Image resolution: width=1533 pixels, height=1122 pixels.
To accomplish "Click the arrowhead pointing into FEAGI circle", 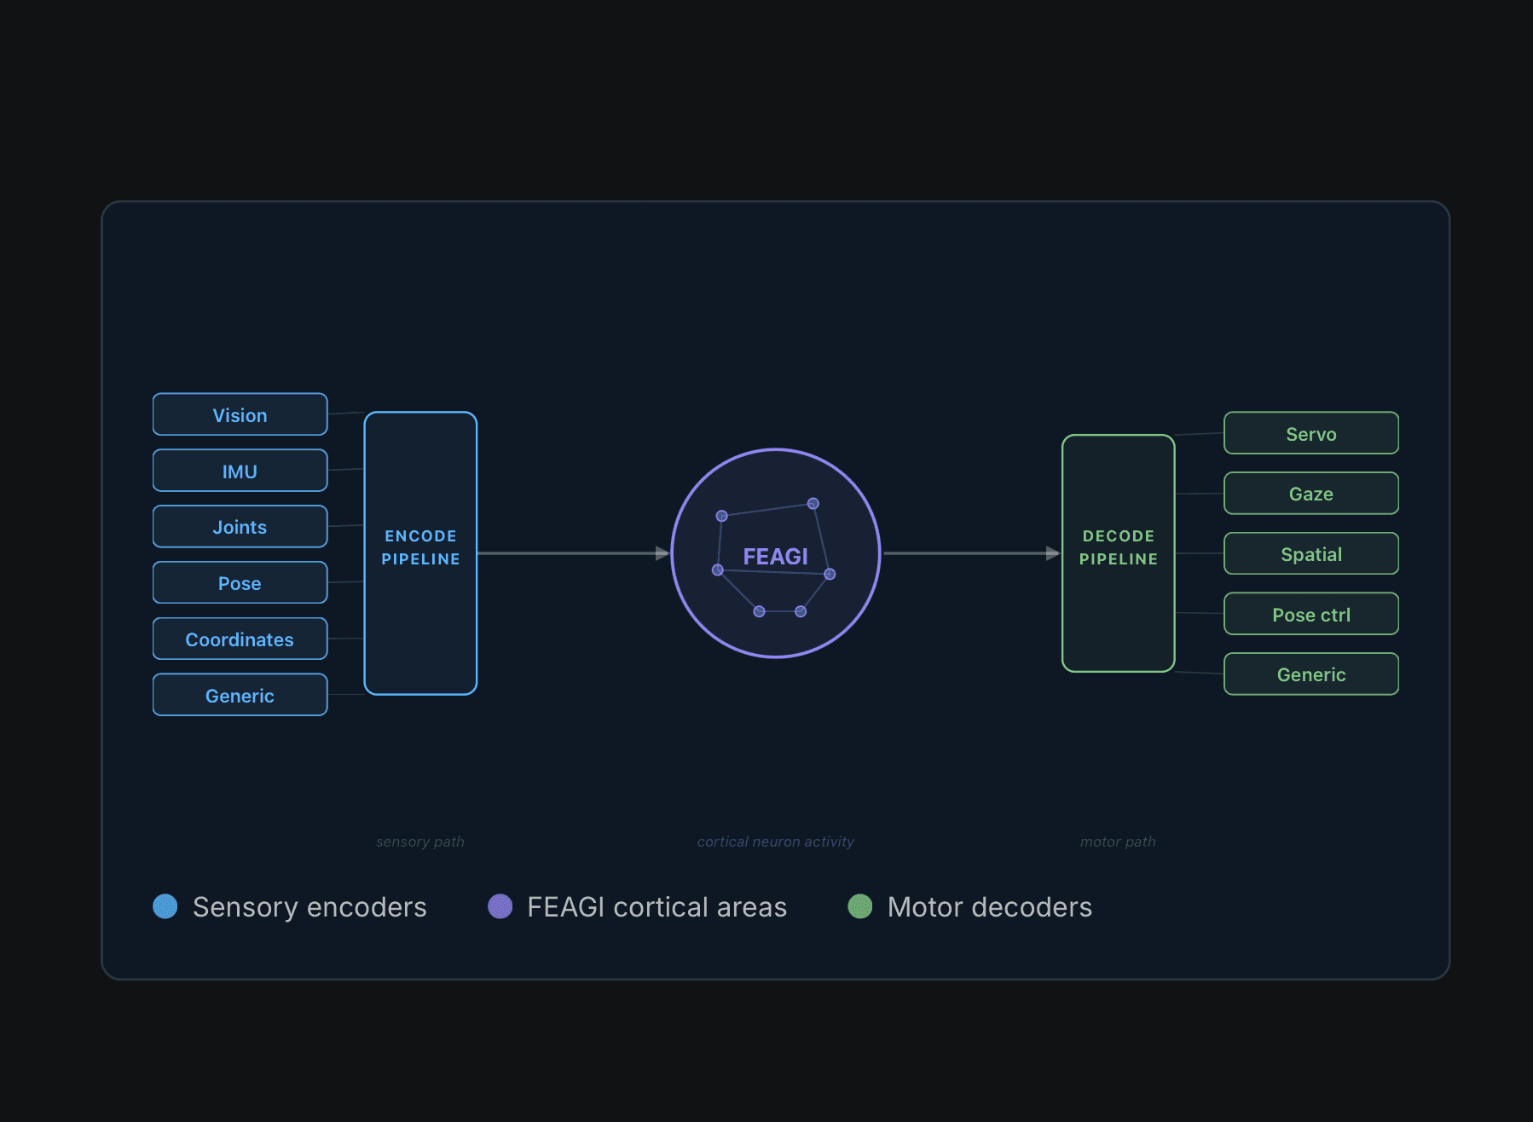I will pyautogui.click(x=662, y=553).
